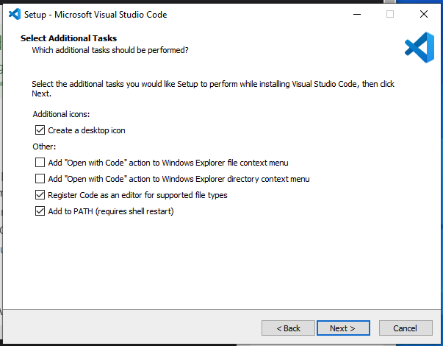Go back with the Back button
Screen dimensions: 443x346
(x=288, y=328)
